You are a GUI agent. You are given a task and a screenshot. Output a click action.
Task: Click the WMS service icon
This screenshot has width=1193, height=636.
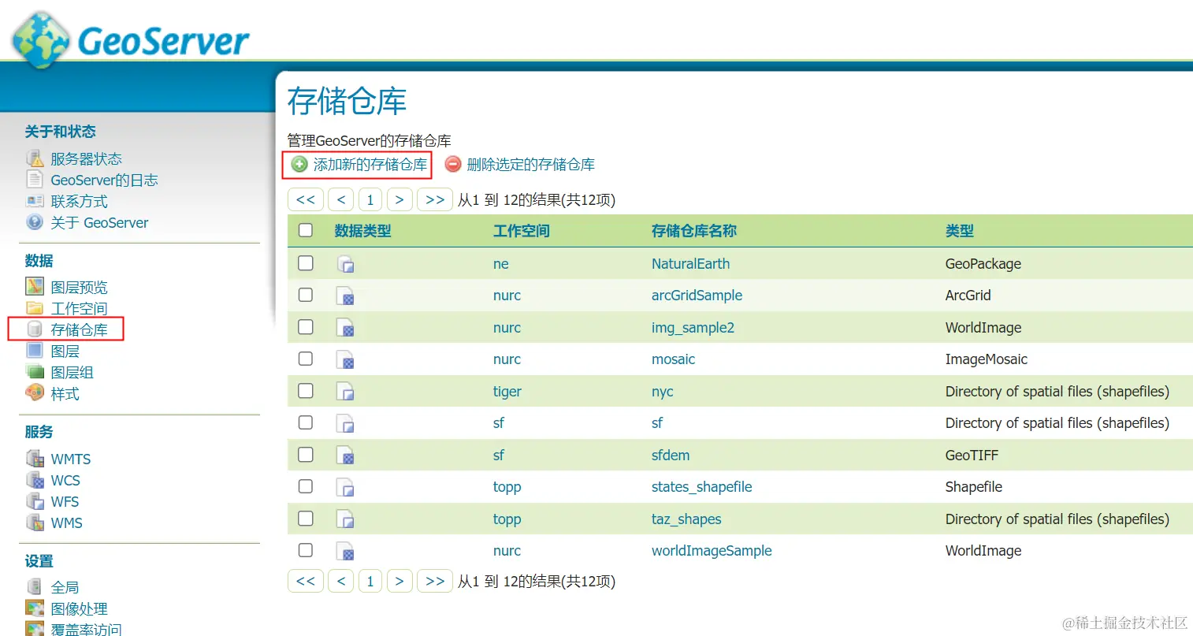tap(35, 522)
